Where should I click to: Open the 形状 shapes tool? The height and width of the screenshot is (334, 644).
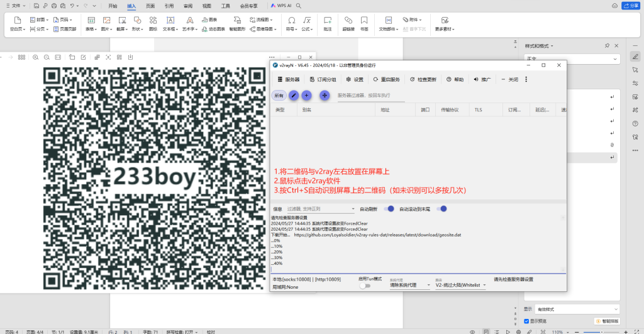[x=137, y=24]
